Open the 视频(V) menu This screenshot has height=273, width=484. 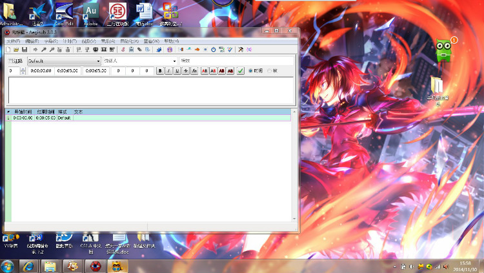[89, 41]
